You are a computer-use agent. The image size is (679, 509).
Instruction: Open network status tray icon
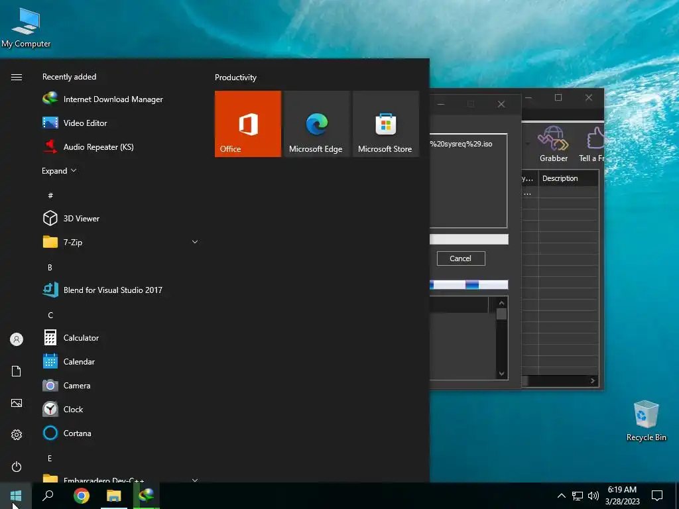point(578,496)
